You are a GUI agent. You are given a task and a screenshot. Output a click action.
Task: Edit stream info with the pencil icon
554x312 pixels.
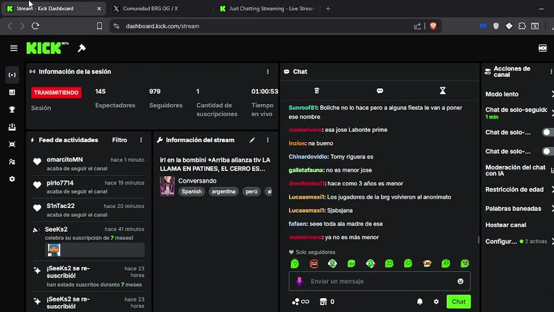pyautogui.click(x=252, y=140)
